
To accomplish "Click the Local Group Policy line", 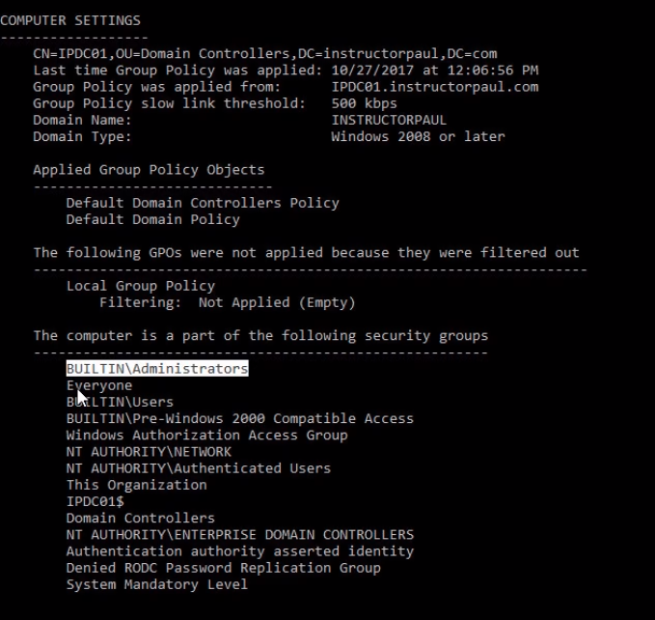I will 140,286.
